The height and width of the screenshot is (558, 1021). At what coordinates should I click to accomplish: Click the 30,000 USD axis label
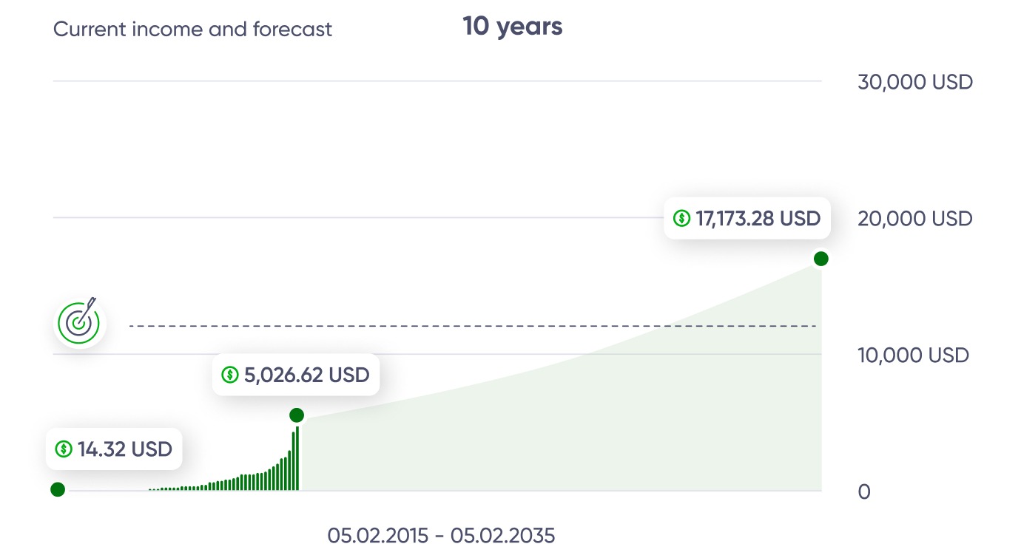coord(915,82)
